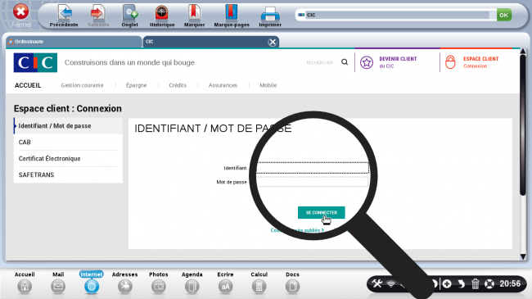532x299 pixels.
Task: Click the trash icon in the system tray
Action: coord(475,283)
